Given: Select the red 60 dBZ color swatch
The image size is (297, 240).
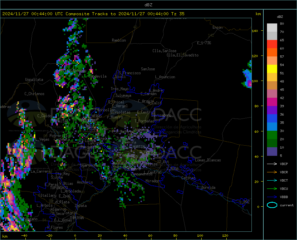Looking at the screenshot, I should [272, 44].
